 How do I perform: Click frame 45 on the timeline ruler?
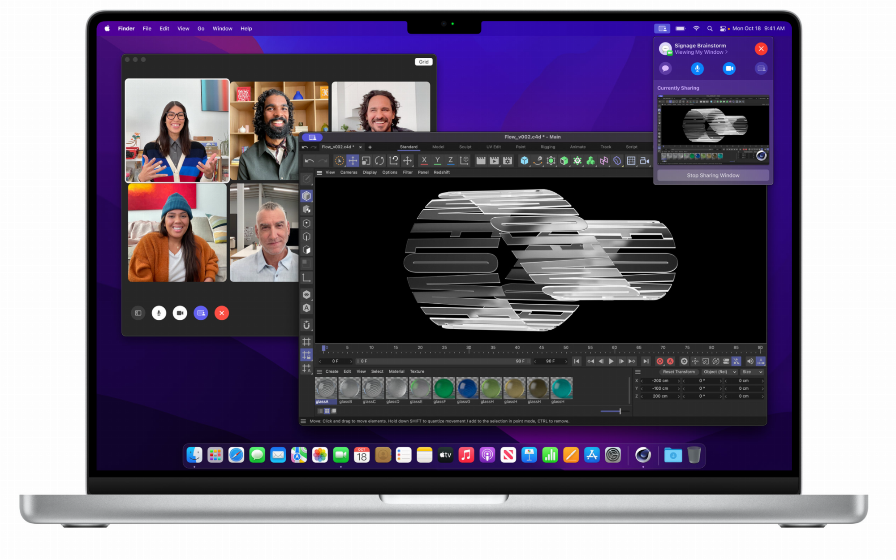click(542, 348)
